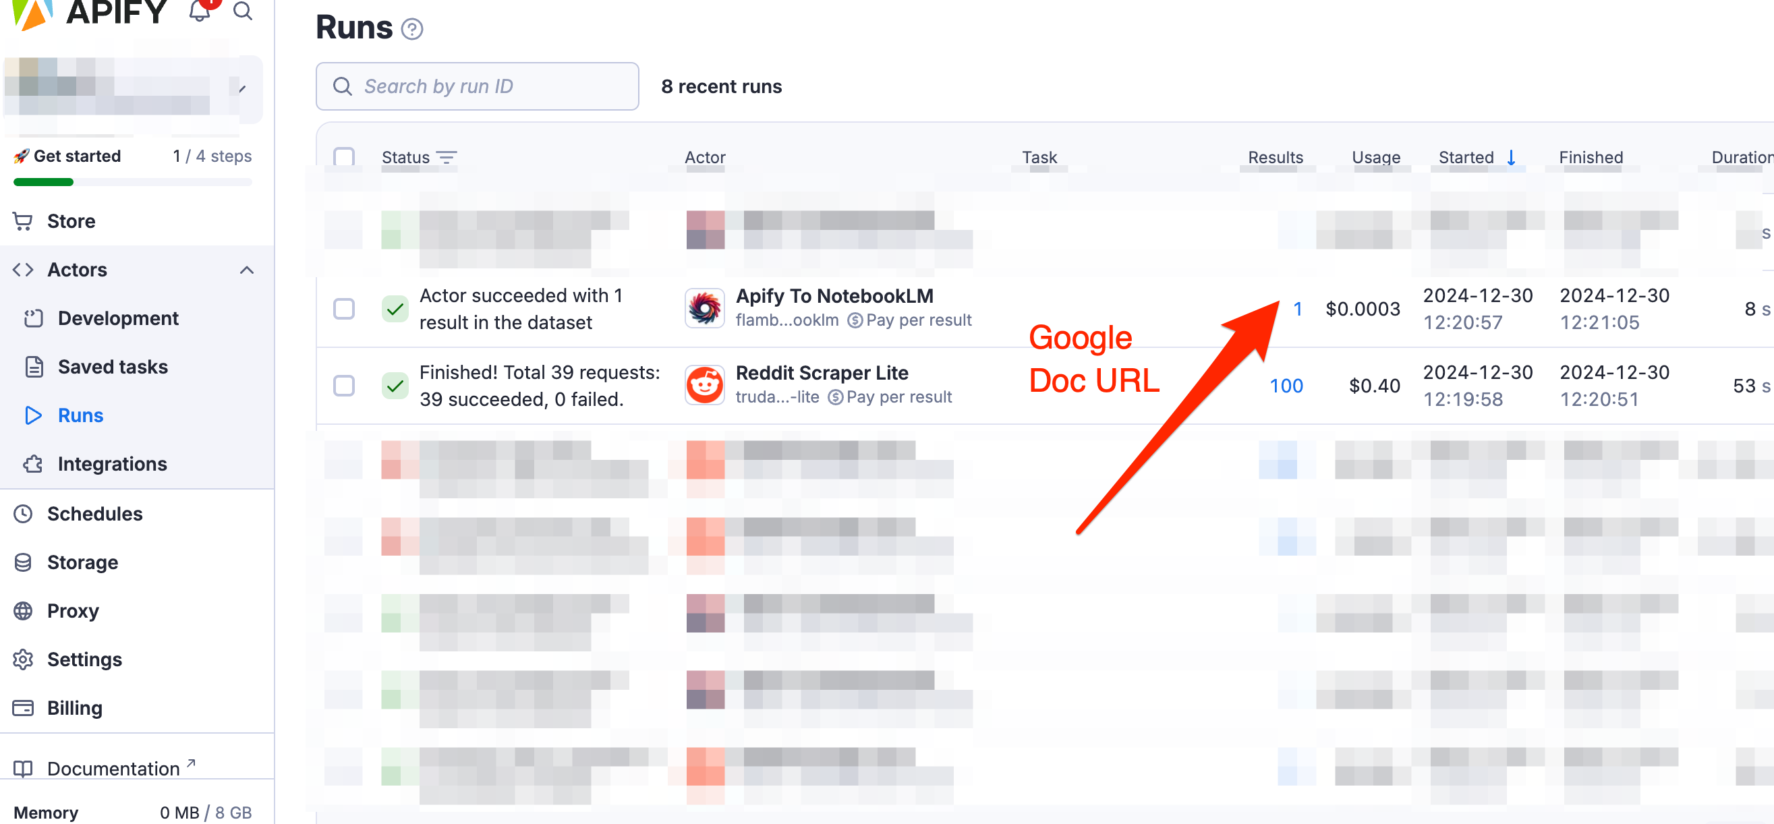Viewport: 1774px width, 824px height.
Task: Click the Reddit Scraper Lite actor icon
Action: [x=704, y=385]
